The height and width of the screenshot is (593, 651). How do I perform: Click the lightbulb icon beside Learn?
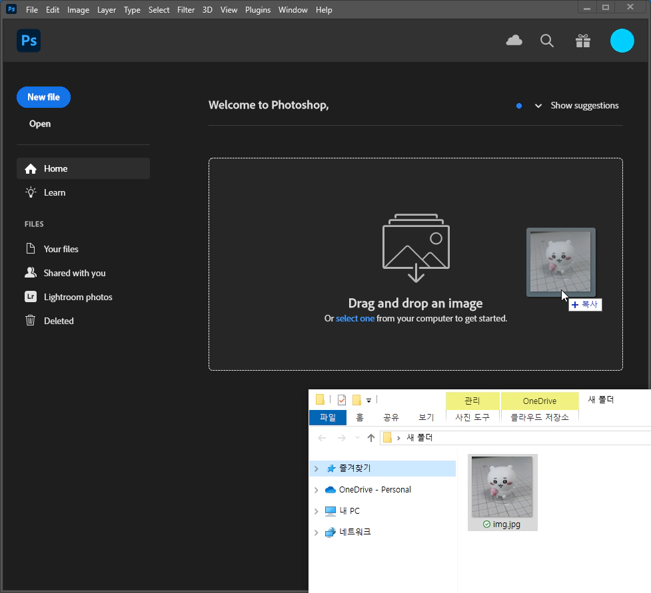point(31,192)
